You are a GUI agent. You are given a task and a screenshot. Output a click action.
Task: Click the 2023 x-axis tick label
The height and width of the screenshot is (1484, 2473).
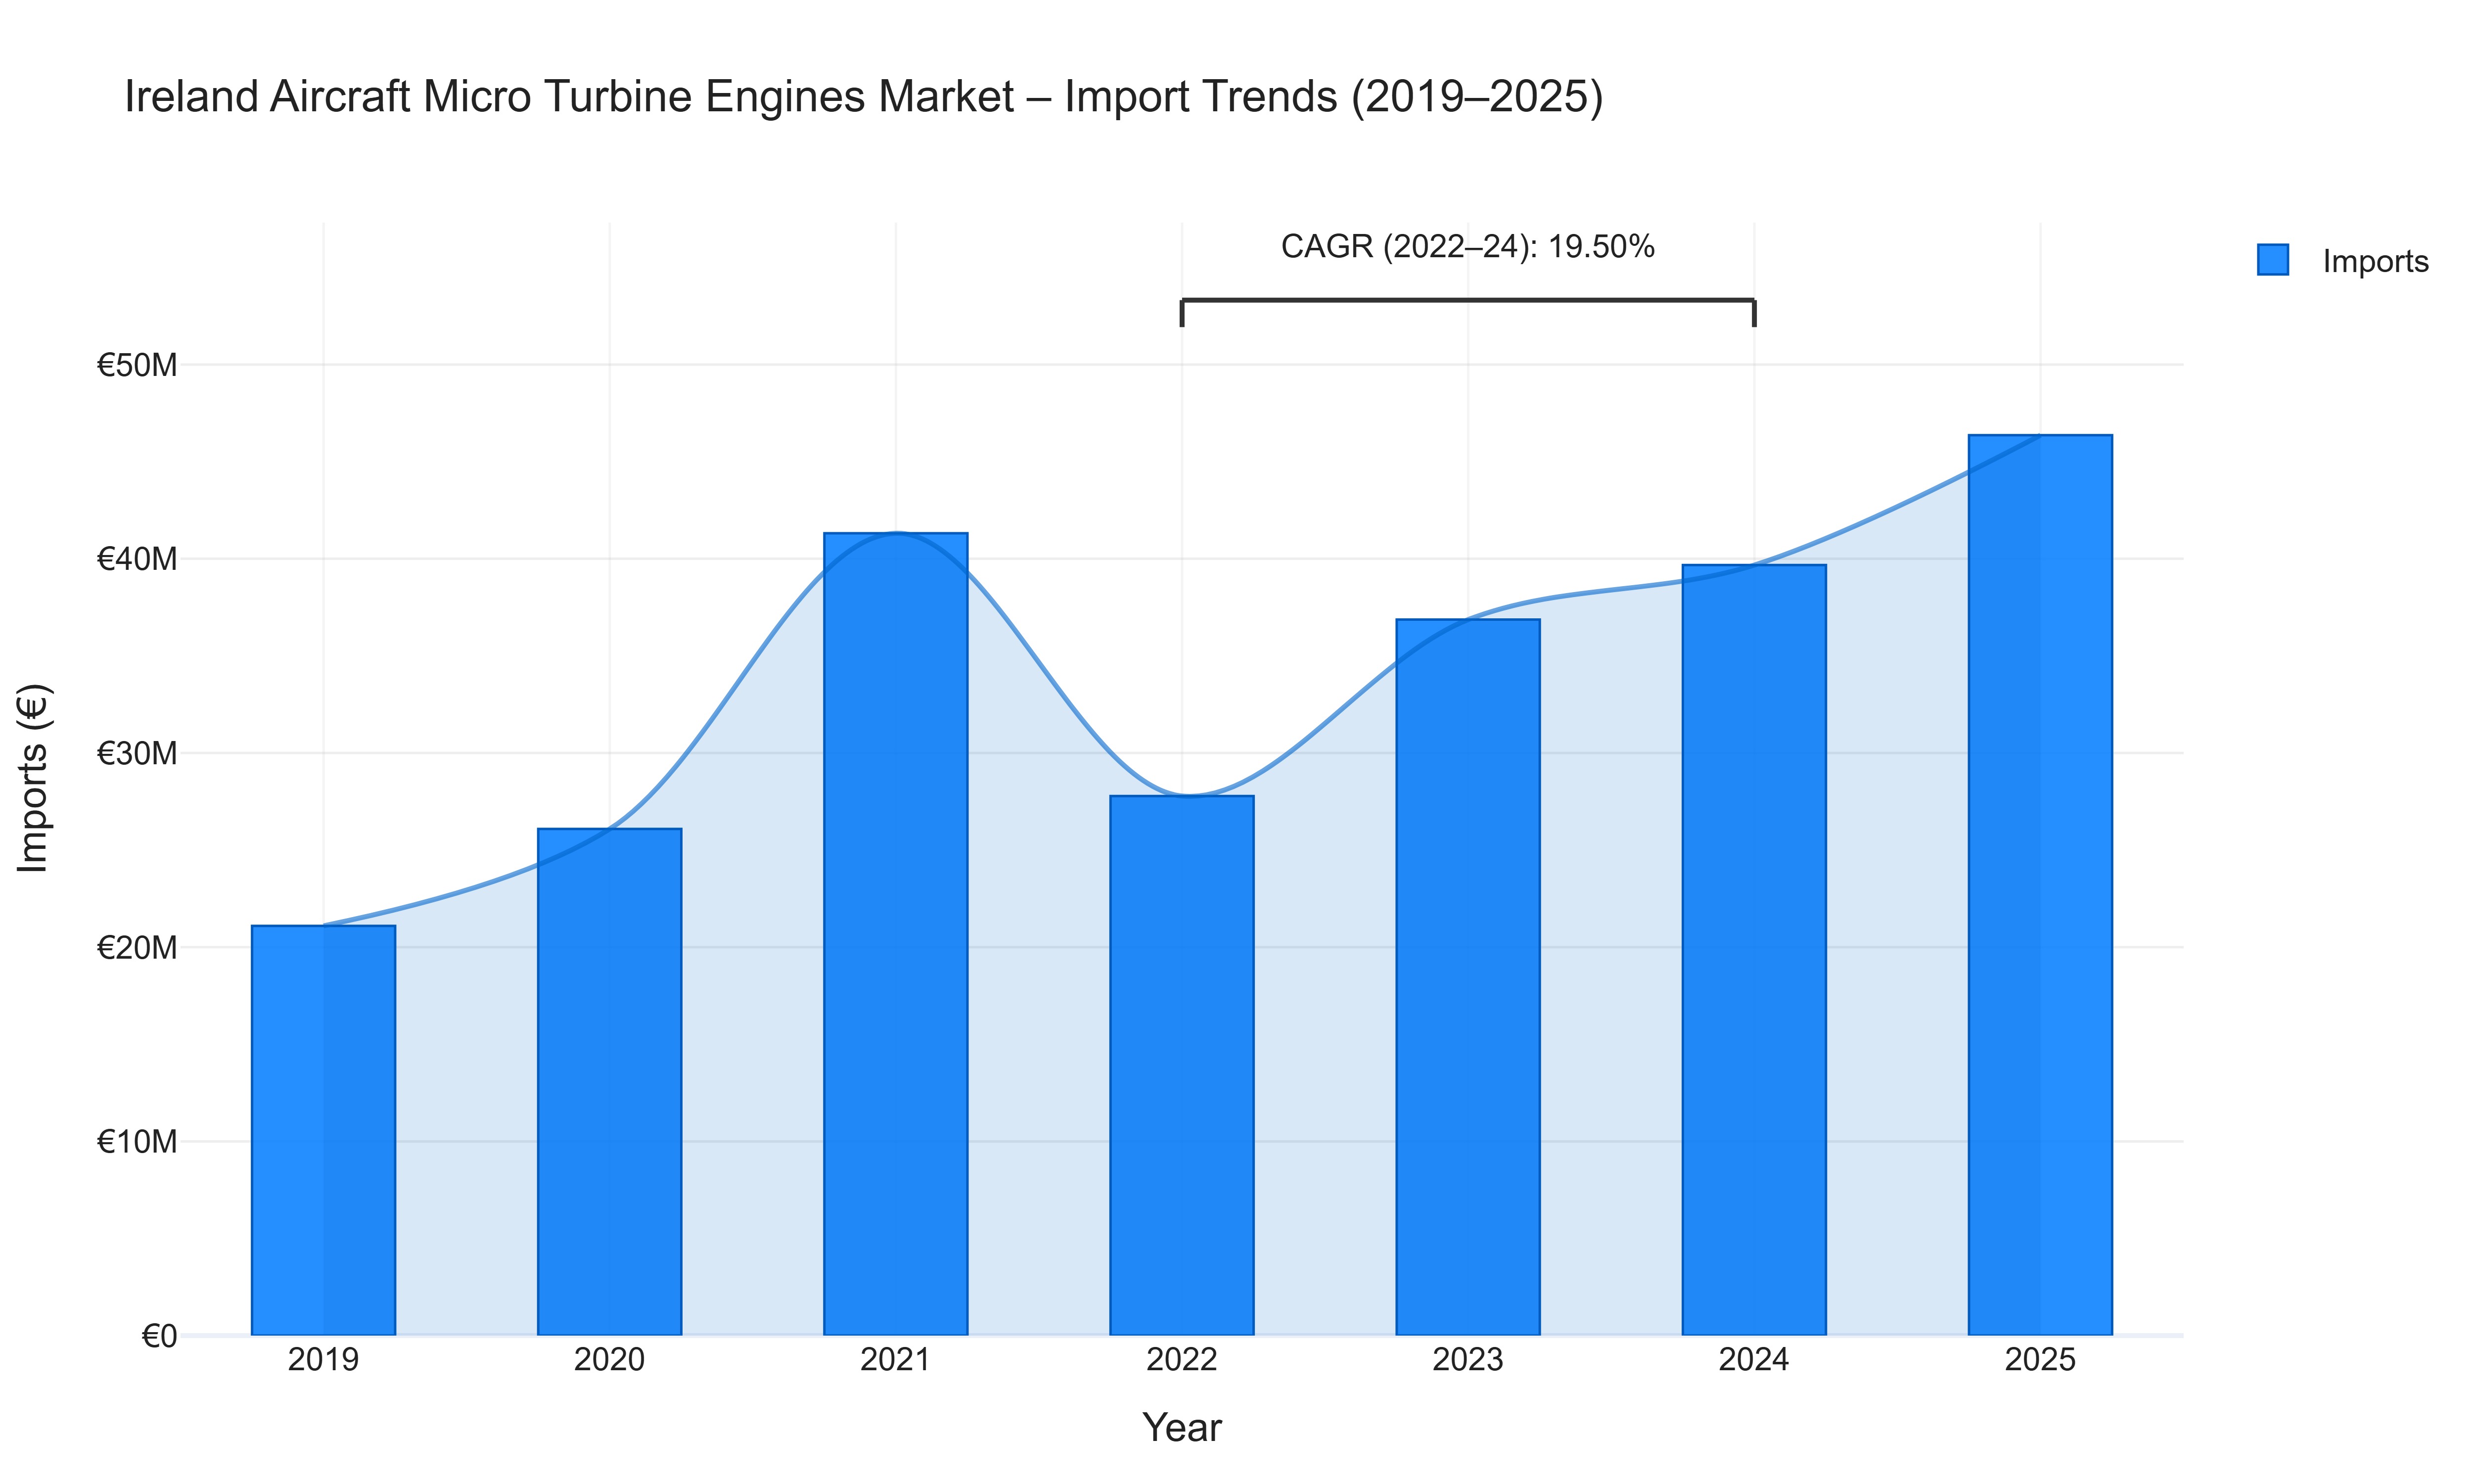point(1467,1360)
